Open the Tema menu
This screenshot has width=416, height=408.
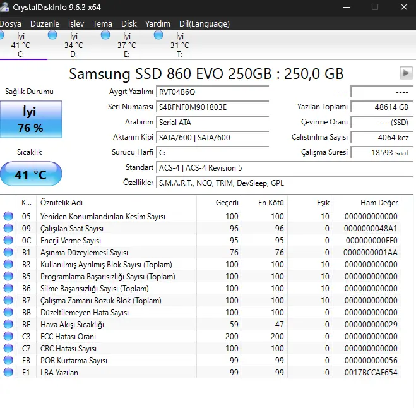[x=102, y=24]
